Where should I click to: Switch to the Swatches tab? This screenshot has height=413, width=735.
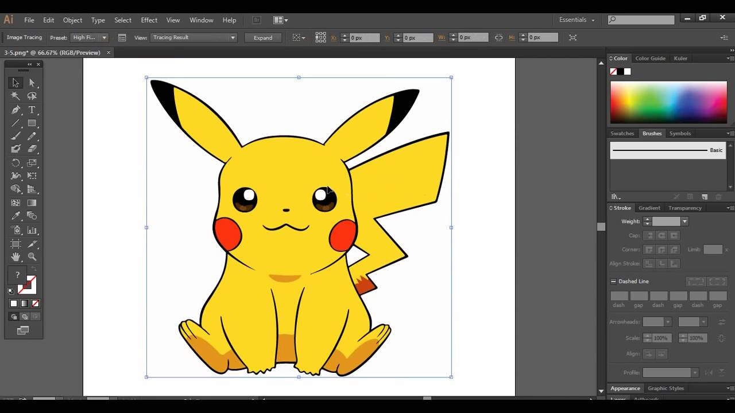click(x=622, y=133)
